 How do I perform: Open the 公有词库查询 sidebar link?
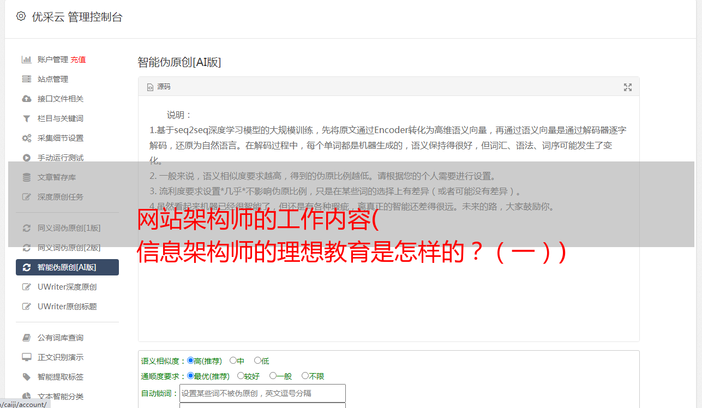click(61, 338)
